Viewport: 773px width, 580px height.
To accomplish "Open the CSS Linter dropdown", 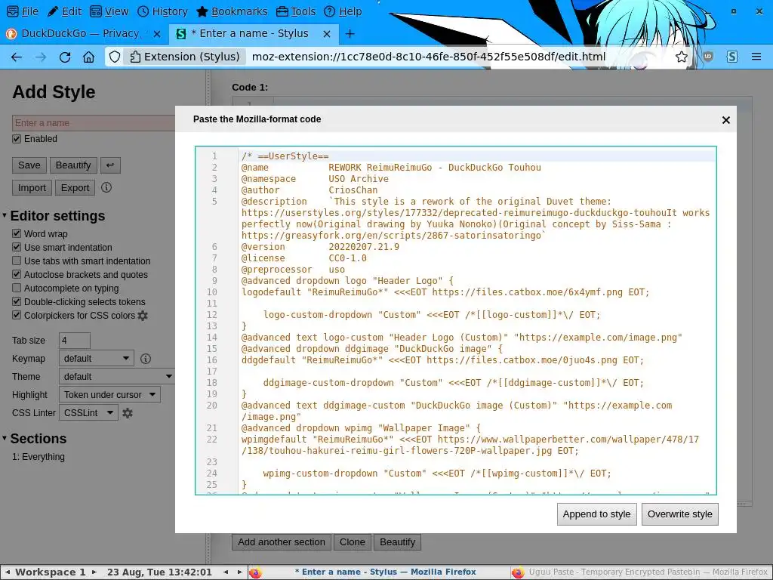I will [x=88, y=413].
